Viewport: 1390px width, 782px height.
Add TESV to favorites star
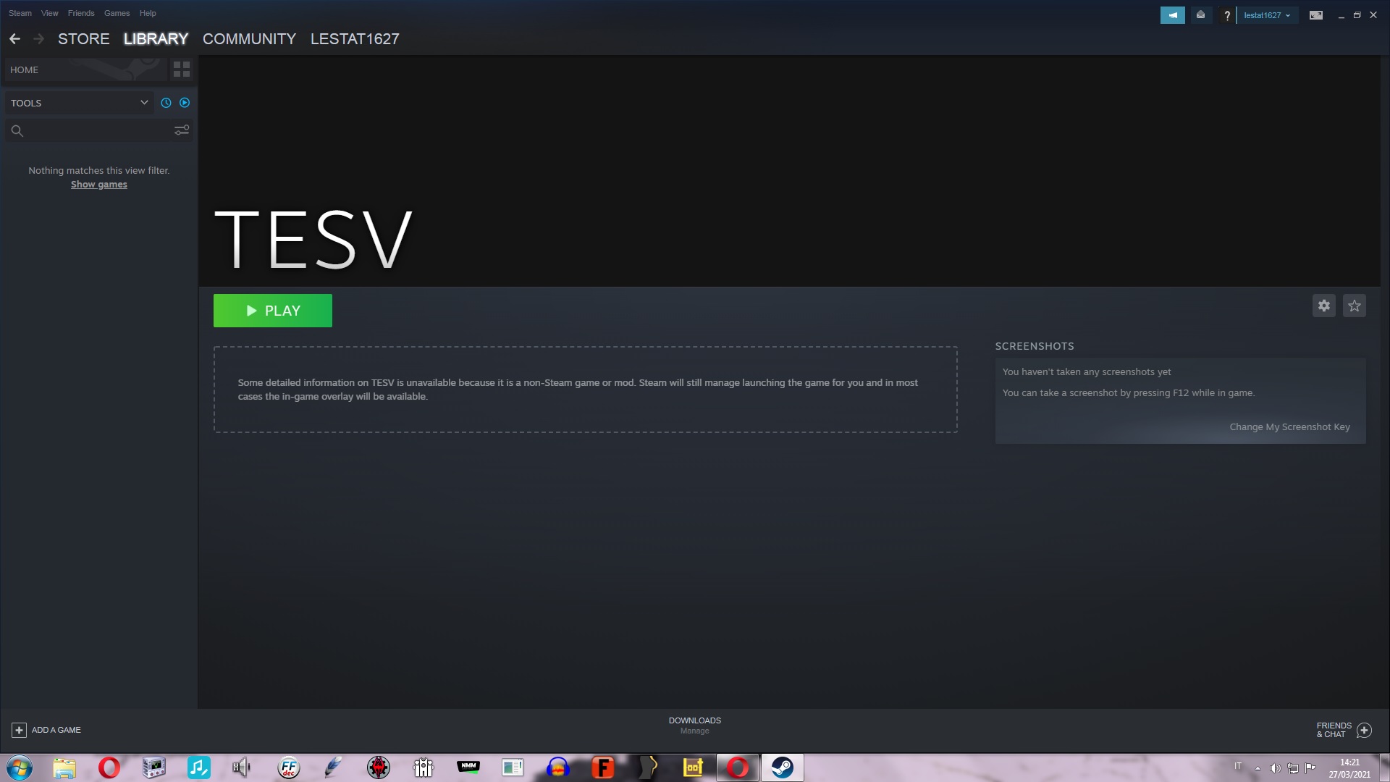pos(1355,306)
